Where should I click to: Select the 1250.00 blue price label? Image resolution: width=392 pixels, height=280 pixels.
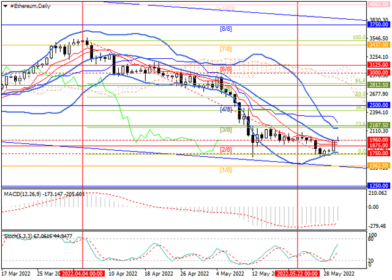pos(379,186)
